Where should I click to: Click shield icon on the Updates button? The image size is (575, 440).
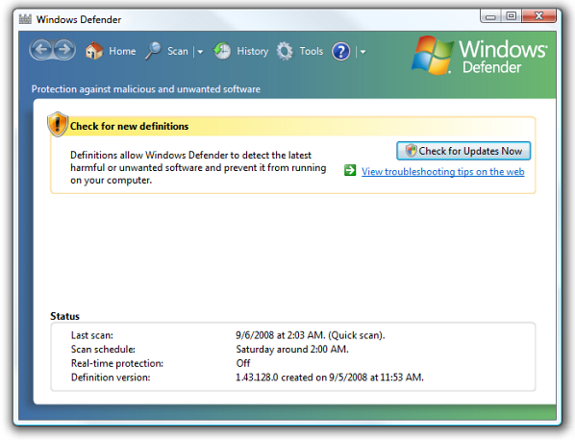click(411, 151)
